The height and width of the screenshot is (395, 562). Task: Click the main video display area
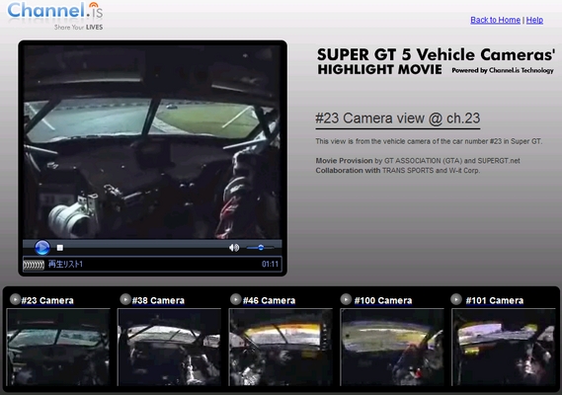(151, 142)
